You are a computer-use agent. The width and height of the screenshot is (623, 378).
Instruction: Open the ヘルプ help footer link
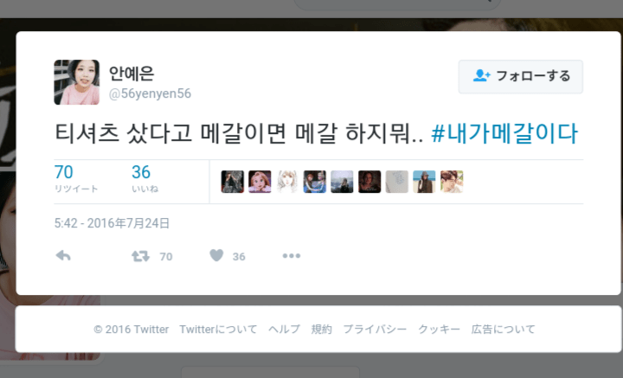coord(284,330)
